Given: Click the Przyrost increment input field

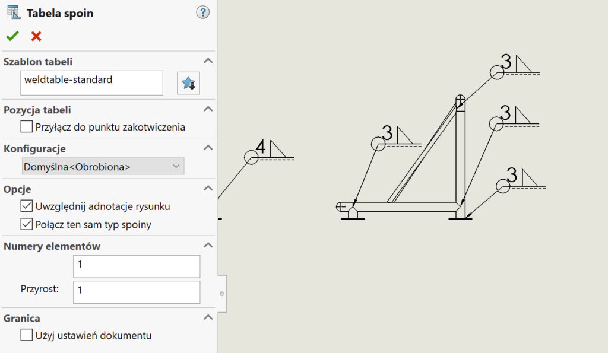Looking at the screenshot, I should [137, 292].
